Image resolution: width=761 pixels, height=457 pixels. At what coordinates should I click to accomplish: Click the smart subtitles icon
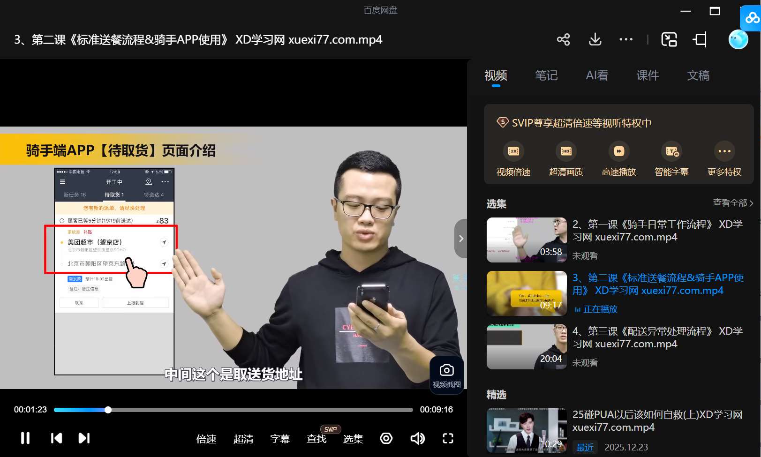coord(671,151)
